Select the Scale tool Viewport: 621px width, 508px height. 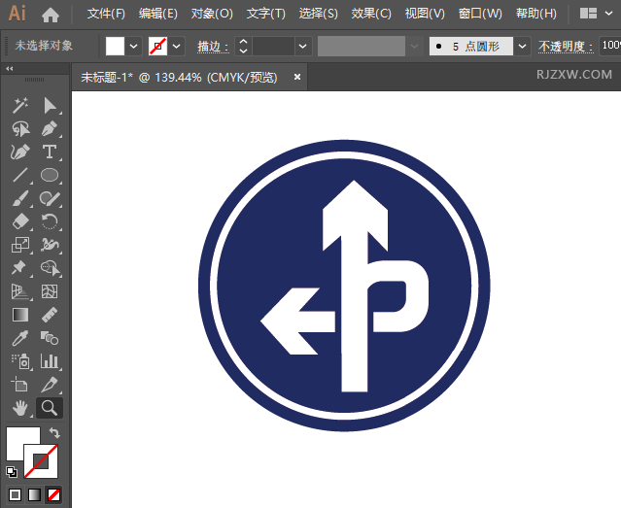(19, 245)
